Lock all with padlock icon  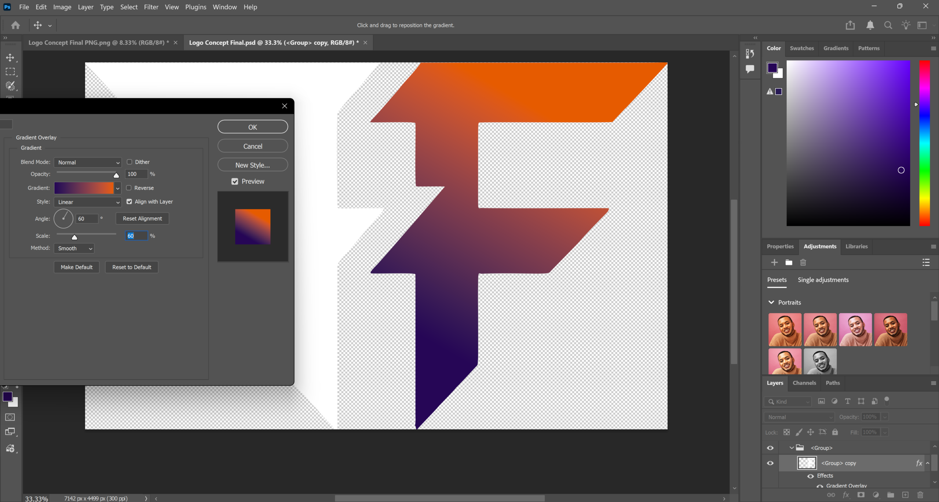pos(835,432)
